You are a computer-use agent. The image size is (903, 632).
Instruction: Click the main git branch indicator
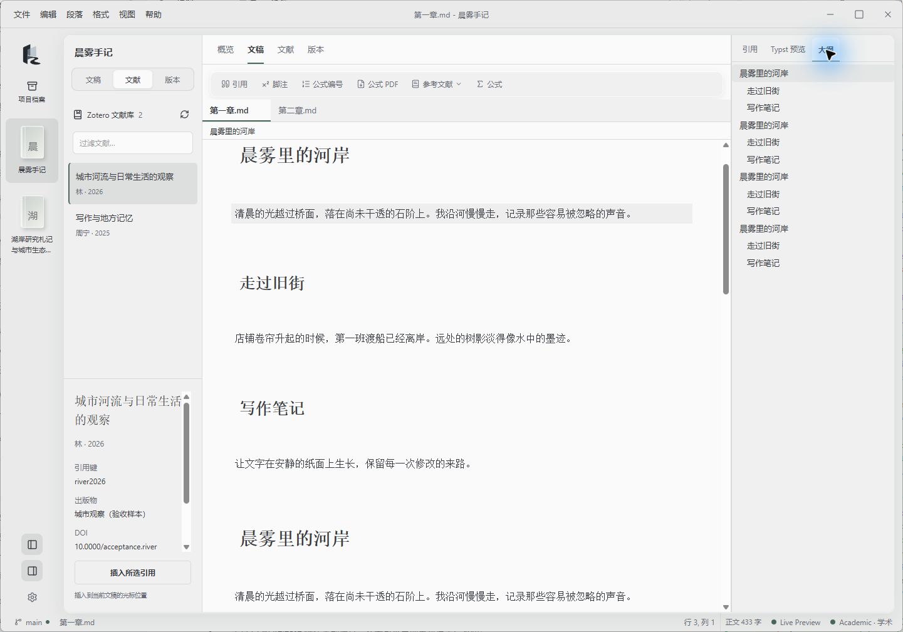(x=32, y=622)
